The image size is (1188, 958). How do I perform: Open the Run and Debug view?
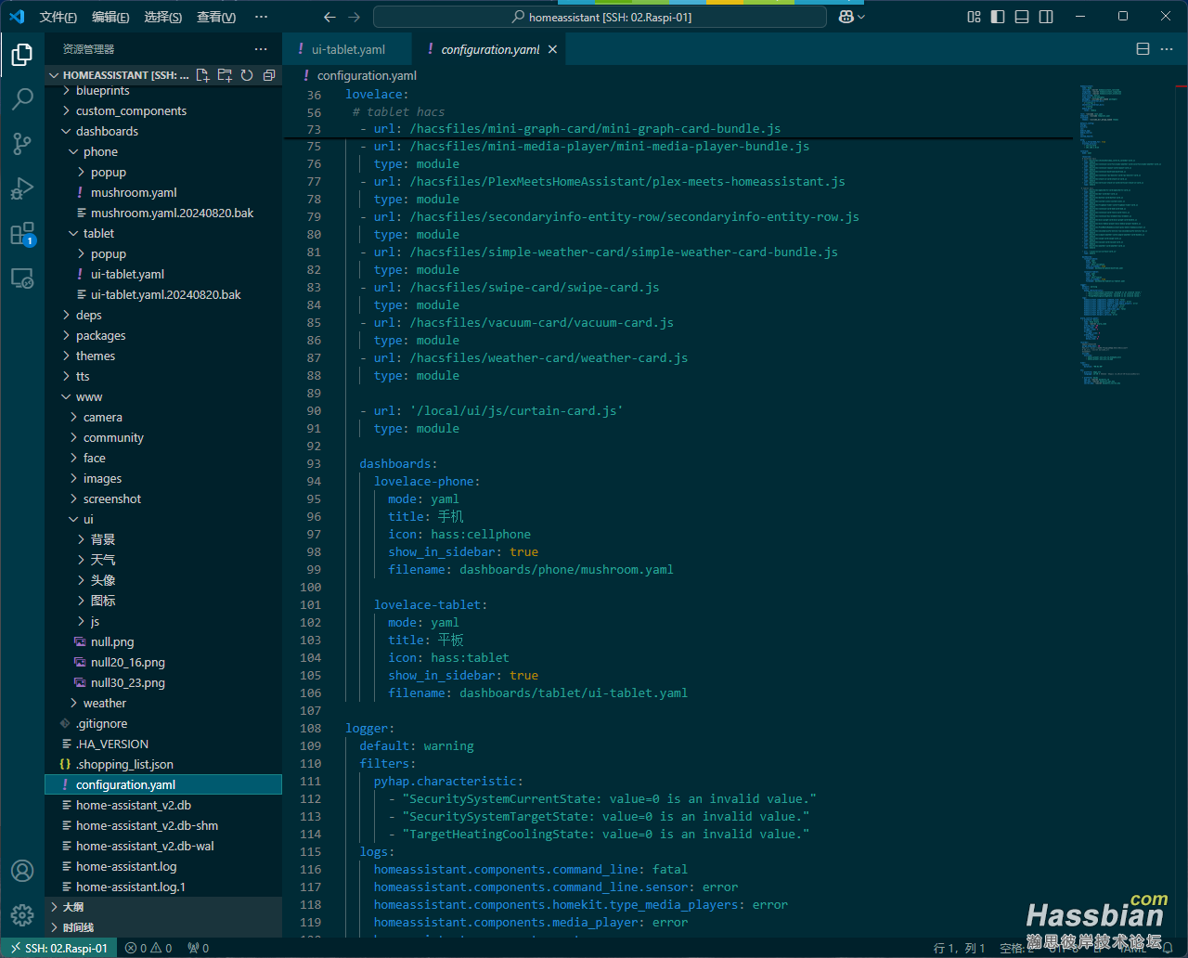(x=22, y=188)
